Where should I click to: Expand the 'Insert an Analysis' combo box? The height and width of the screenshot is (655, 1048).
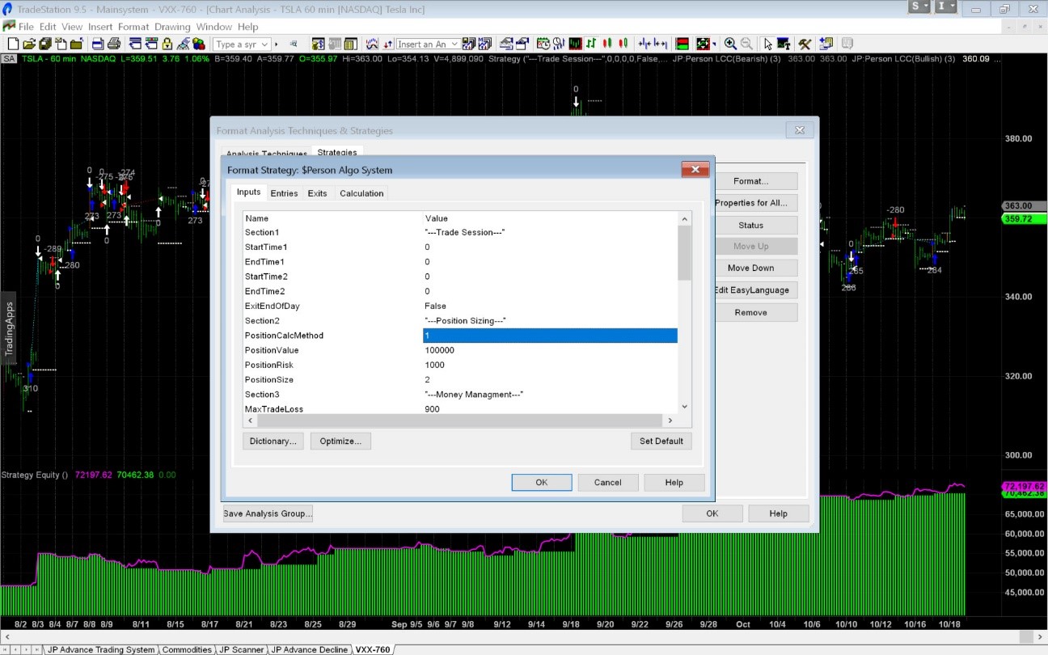click(x=454, y=44)
